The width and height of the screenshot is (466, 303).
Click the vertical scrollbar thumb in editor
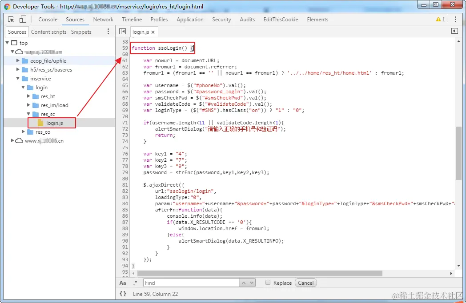[x=458, y=153]
